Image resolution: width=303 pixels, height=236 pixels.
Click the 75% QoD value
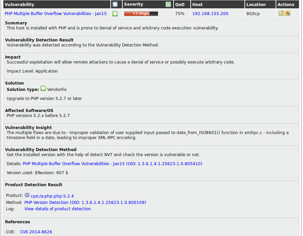[180, 13]
